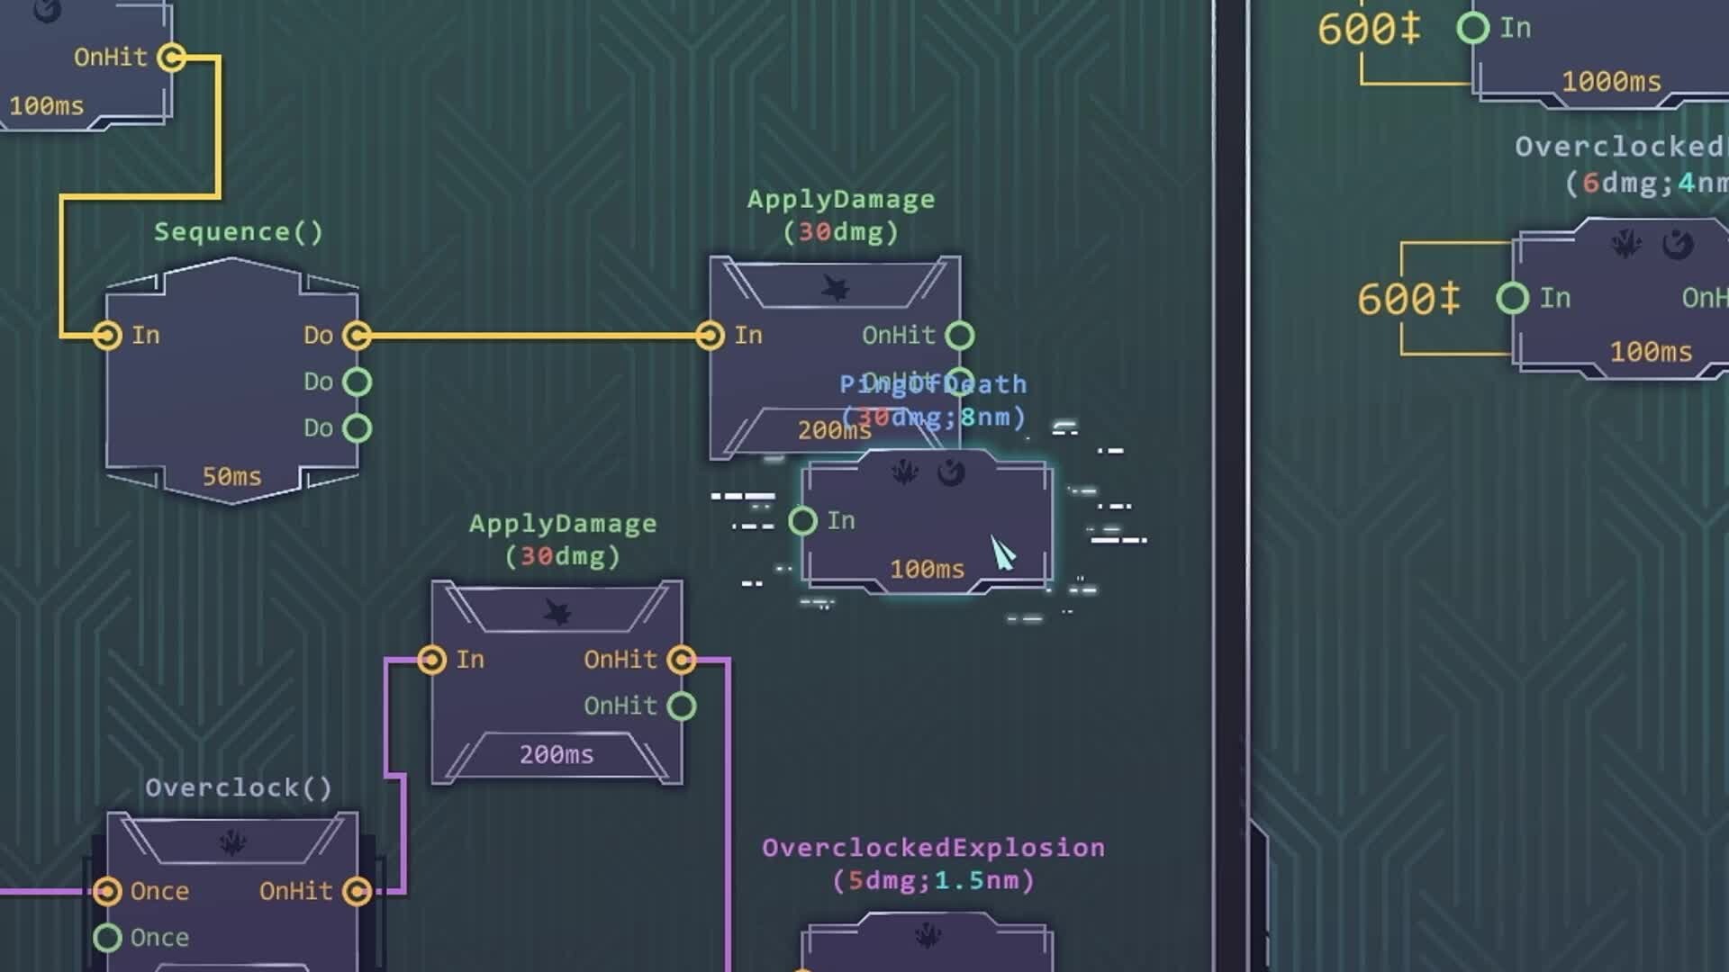The width and height of the screenshot is (1729, 972).
Task: Click the Overclock node's header icon
Action: click(232, 842)
